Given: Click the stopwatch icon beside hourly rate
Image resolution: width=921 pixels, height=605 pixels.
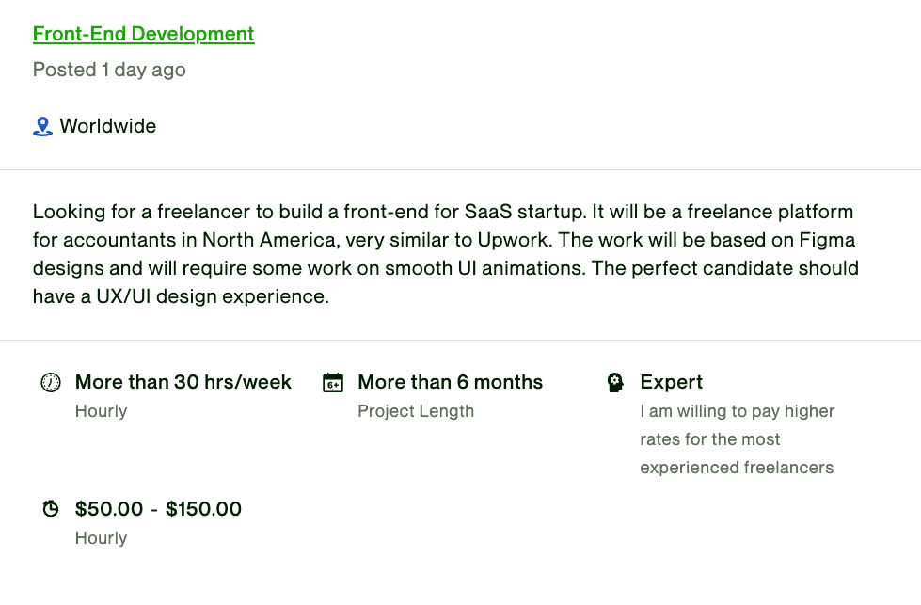Looking at the screenshot, I should pyautogui.click(x=51, y=509).
